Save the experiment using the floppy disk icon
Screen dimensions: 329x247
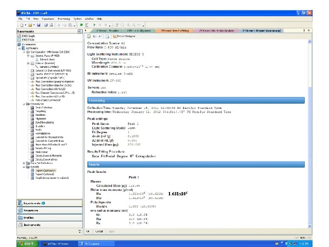tap(38, 25)
